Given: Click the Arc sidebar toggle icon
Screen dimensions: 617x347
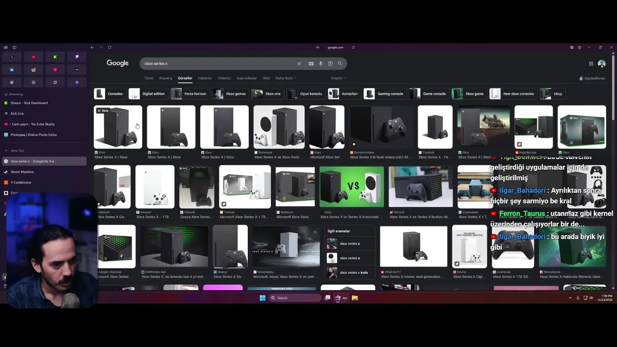Looking at the screenshot, I should point(14,47).
